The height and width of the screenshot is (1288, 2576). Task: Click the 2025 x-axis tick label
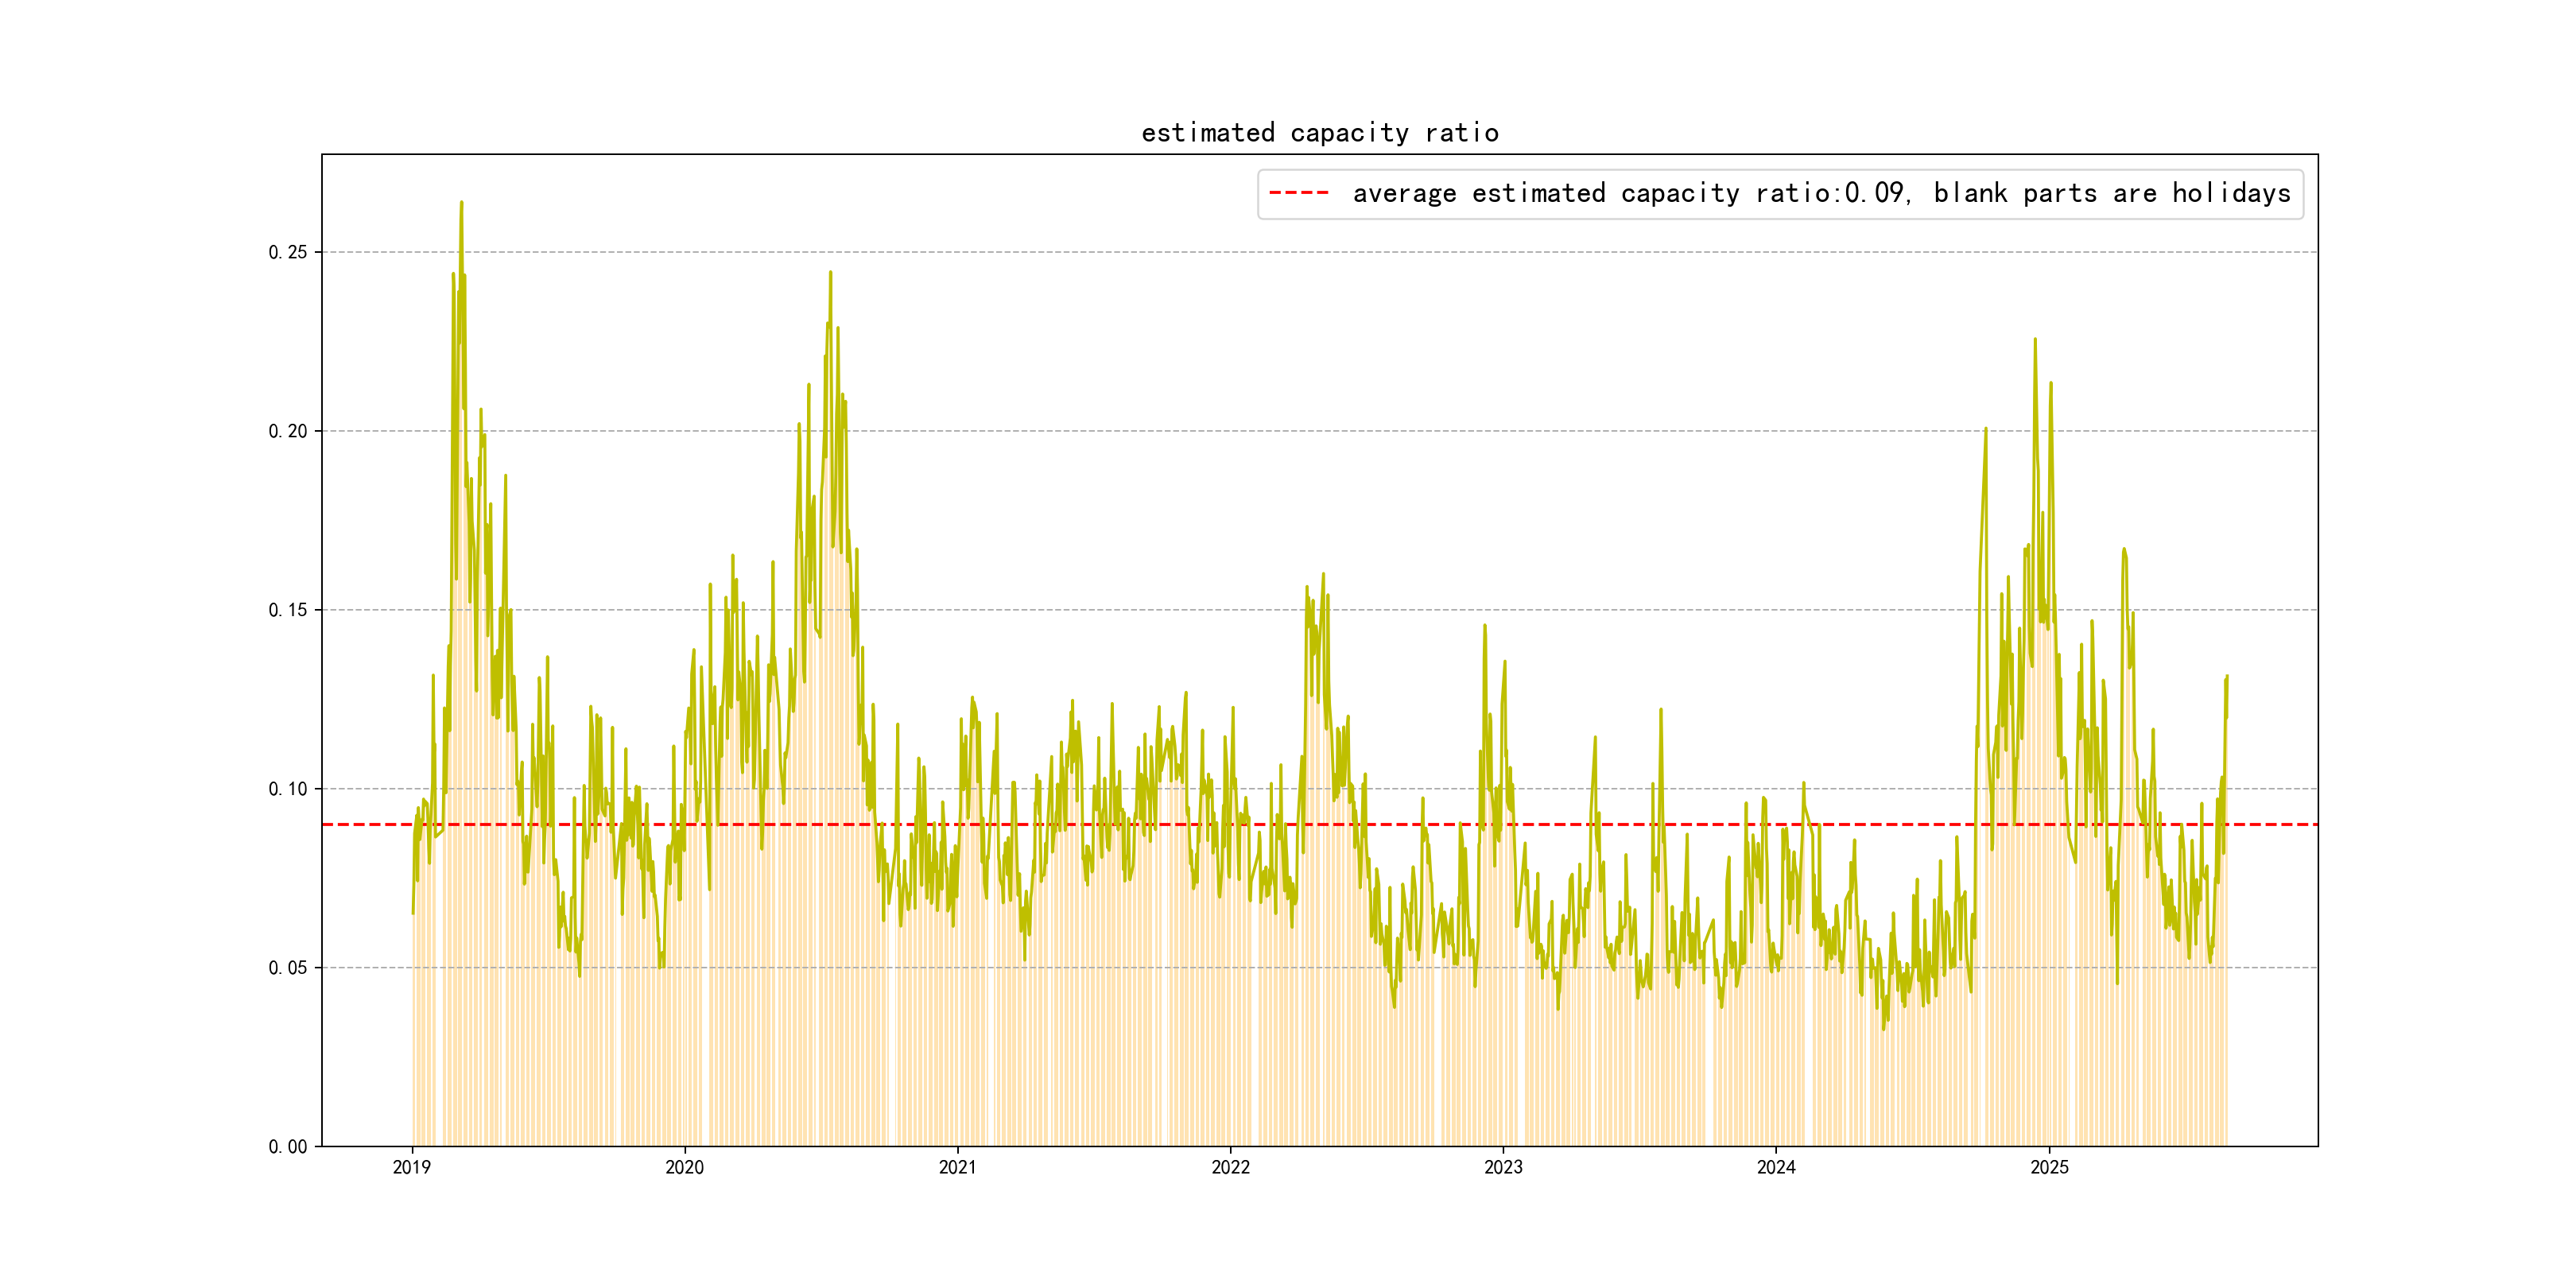[x=2049, y=1167]
